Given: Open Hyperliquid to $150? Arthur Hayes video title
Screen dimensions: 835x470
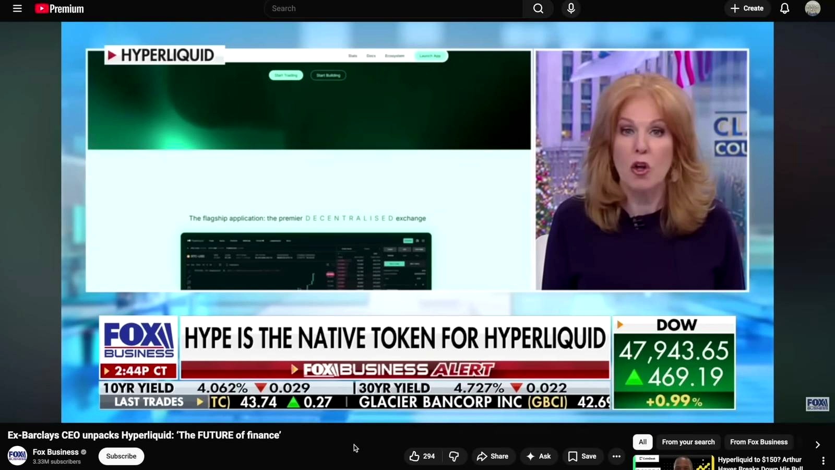Looking at the screenshot, I should click(760, 463).
